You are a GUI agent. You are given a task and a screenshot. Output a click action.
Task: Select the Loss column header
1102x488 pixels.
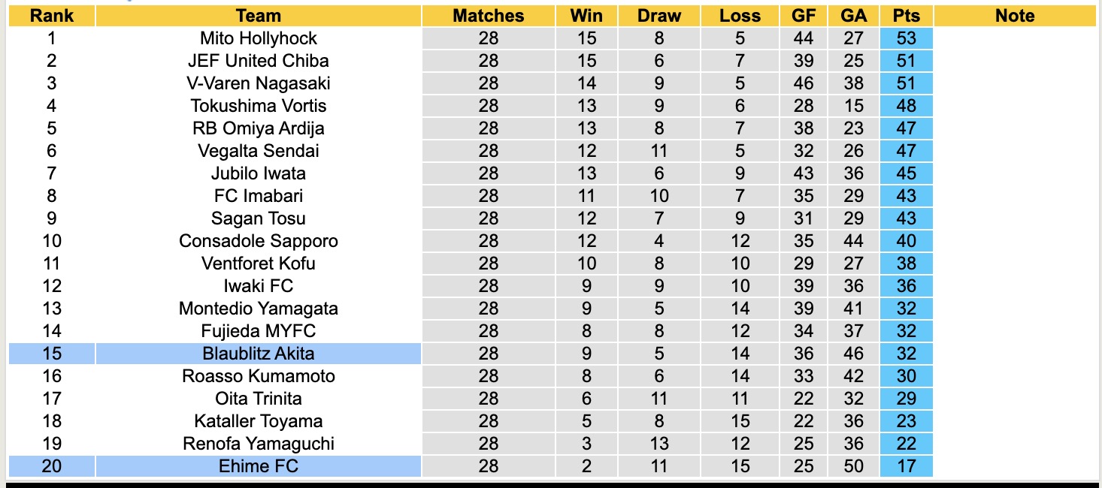[740, 16]
